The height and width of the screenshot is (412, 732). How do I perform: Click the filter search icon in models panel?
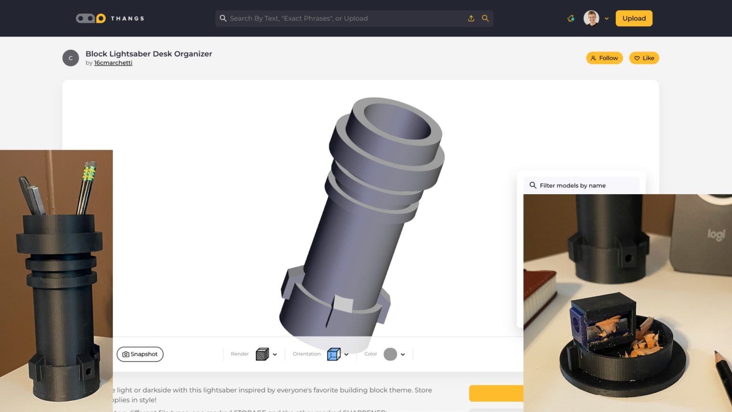533,185
